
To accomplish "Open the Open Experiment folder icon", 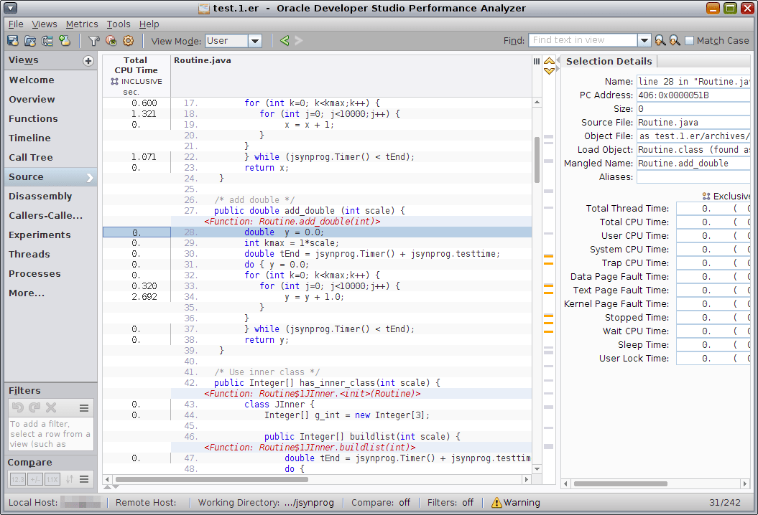I will tap(29, 41).
